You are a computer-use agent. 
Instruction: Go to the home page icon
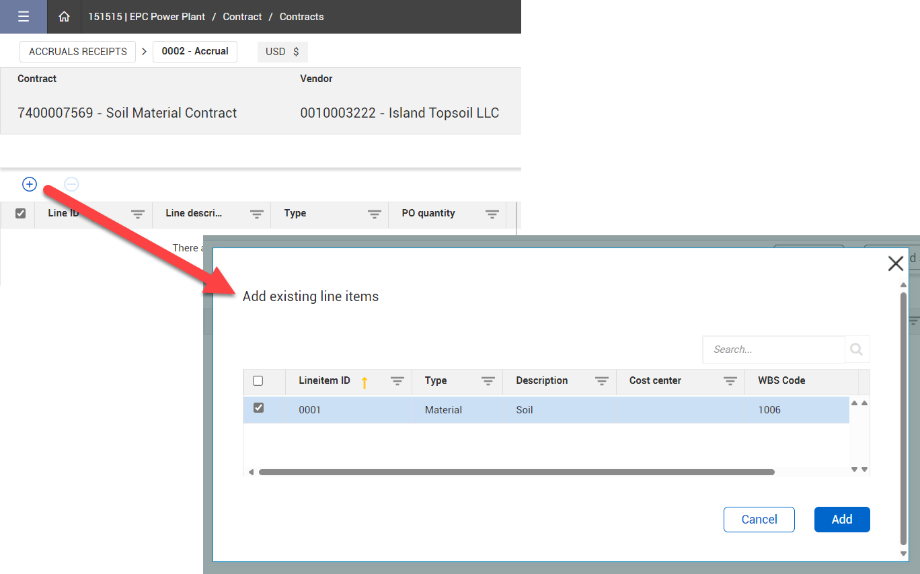(x=64, y=17)
